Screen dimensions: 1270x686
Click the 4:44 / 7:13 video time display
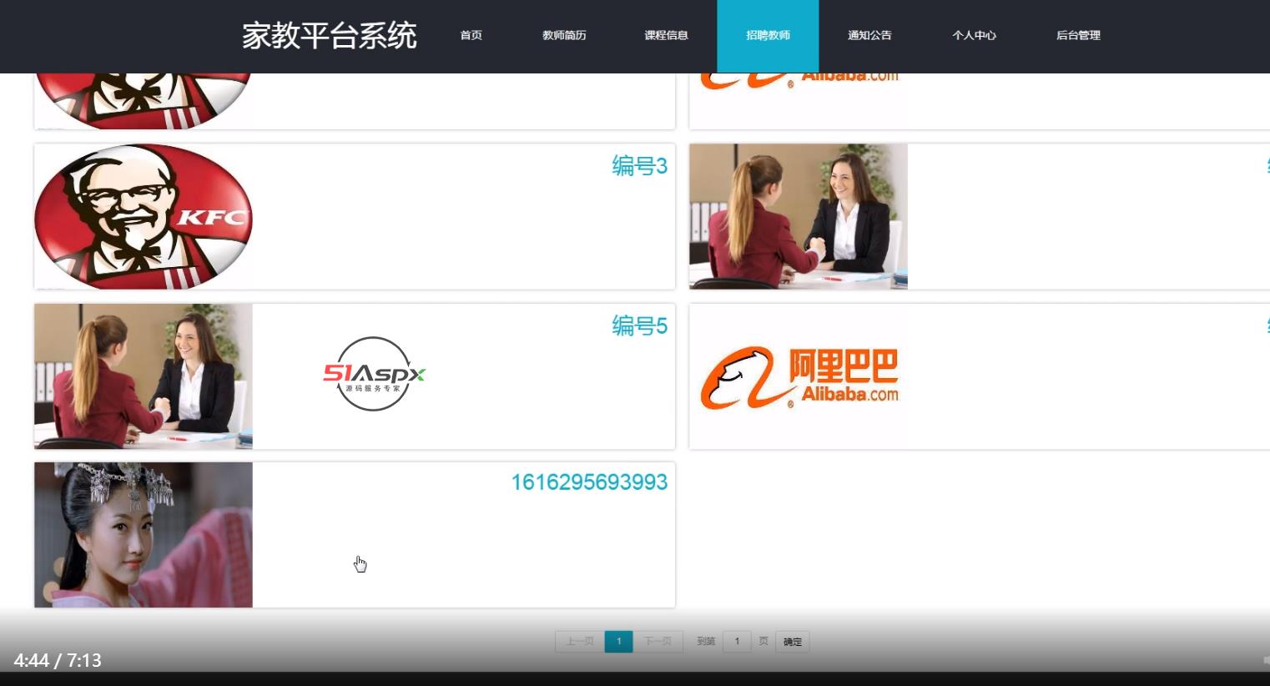[x=58, y=660]
